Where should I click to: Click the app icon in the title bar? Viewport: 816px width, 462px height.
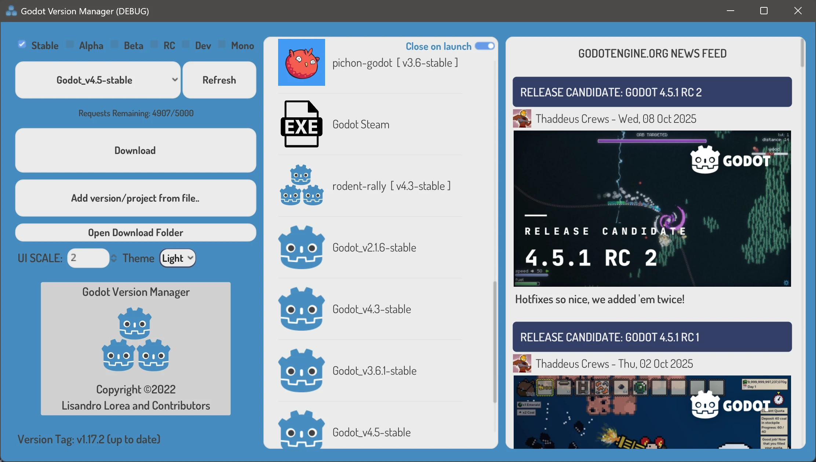click(x=11, y=11)
